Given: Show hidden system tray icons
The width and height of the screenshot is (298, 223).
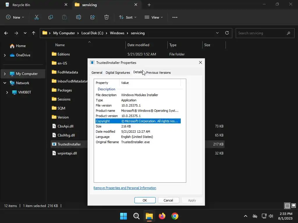Looking at the screenshot, I should click(x=246, y=216).
